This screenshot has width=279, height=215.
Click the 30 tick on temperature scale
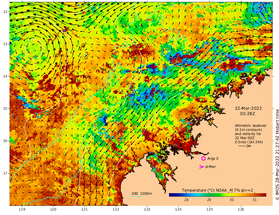[232, 200]
